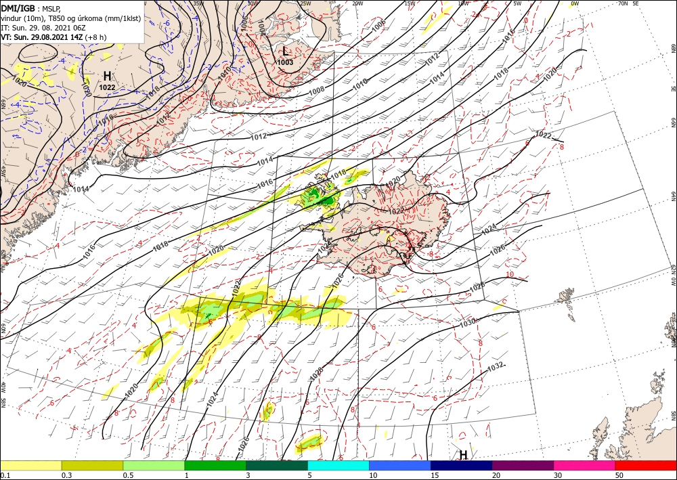The height and width of the screenshot is (480, 677).
Task: Click the '15W' longitude label
Action: pyautogui.click(x=410, y=3)
